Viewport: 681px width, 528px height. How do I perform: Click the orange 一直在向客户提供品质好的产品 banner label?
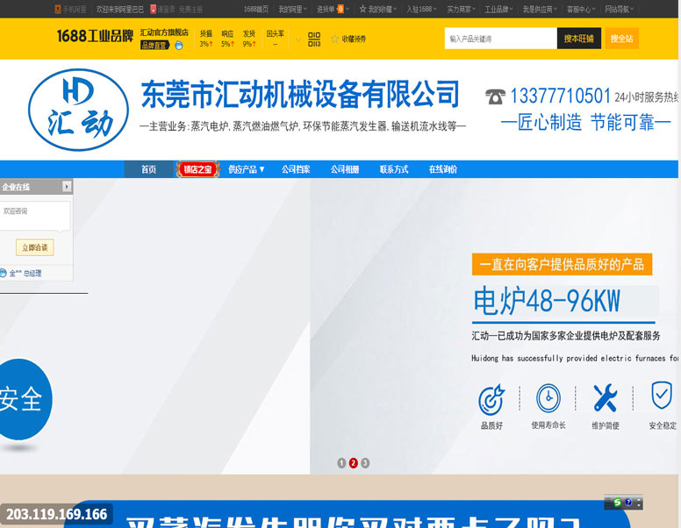[562, 264]
